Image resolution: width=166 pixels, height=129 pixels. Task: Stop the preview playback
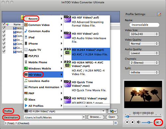click(x=132, y=122)
